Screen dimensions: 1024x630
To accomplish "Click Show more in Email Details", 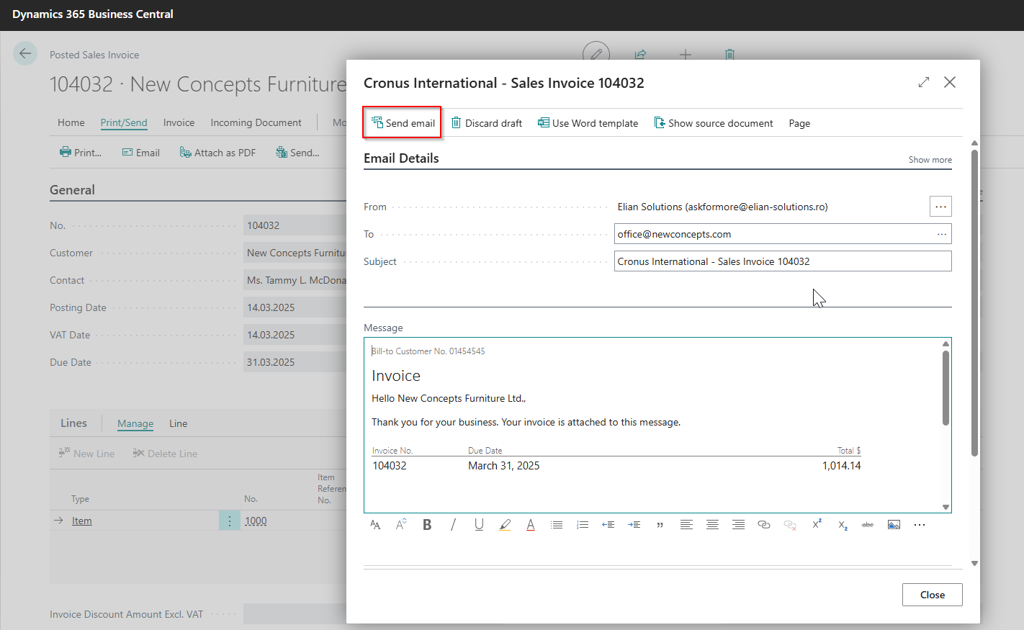I will pyautogui.click(x=930, y=160).
